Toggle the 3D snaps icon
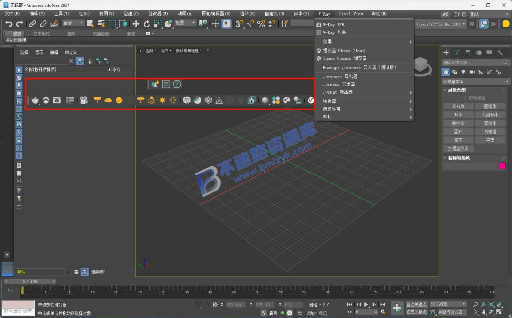This screenshot has width=512, height=318. click(239, 24)
